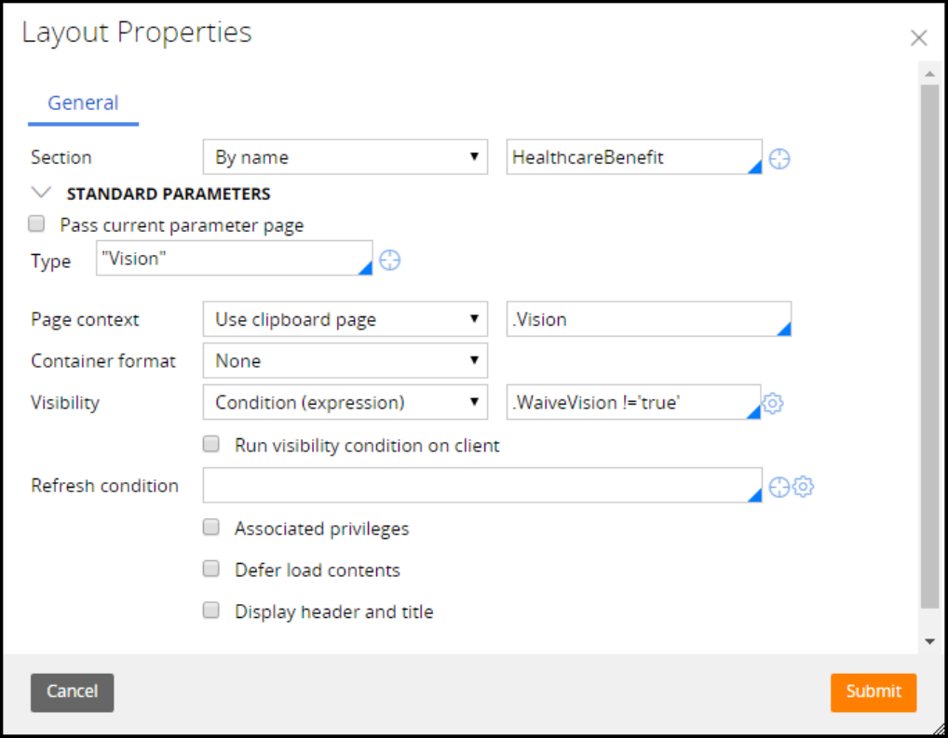
Task: Click the crosshair icon next to Type field
Action: pos(390,261)
